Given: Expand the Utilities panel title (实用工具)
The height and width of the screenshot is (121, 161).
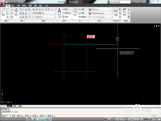Looking at the screenshot, I should point(117,21).
